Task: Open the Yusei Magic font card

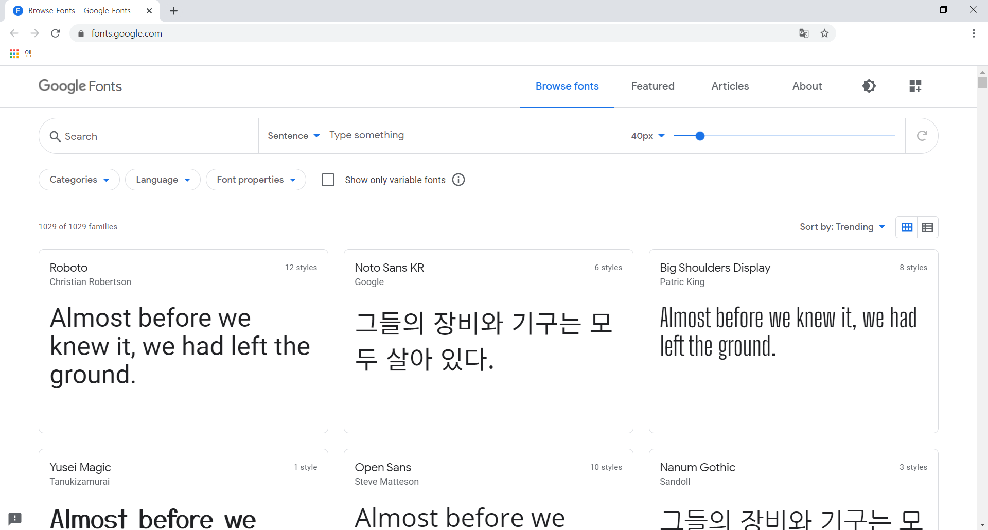Action: pyautogui.click(x=183, y=489)
